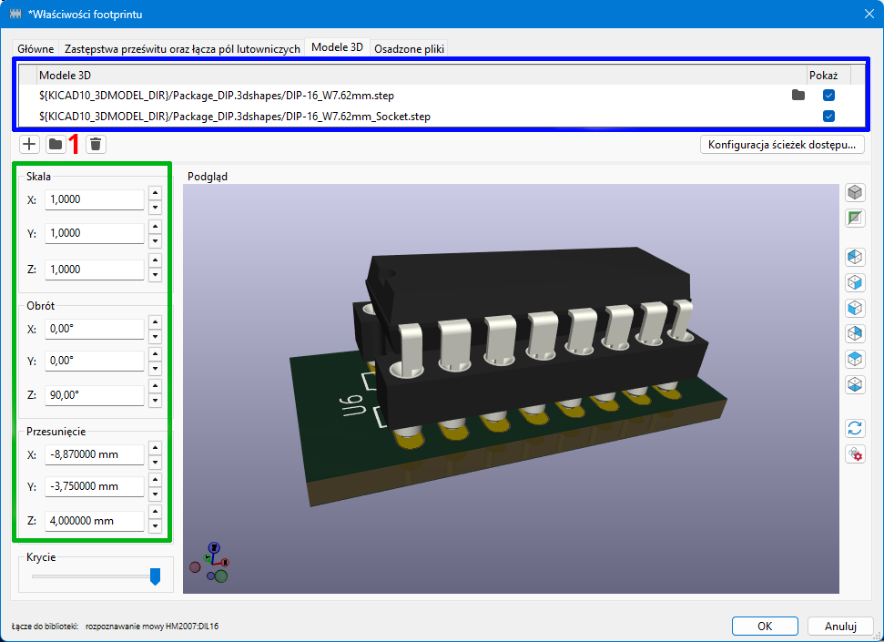Image resolution: width=884 pixels, height=642 pixels.
Task: Decrease Przesunięcie X with down arrow
Action: point(155,462)
